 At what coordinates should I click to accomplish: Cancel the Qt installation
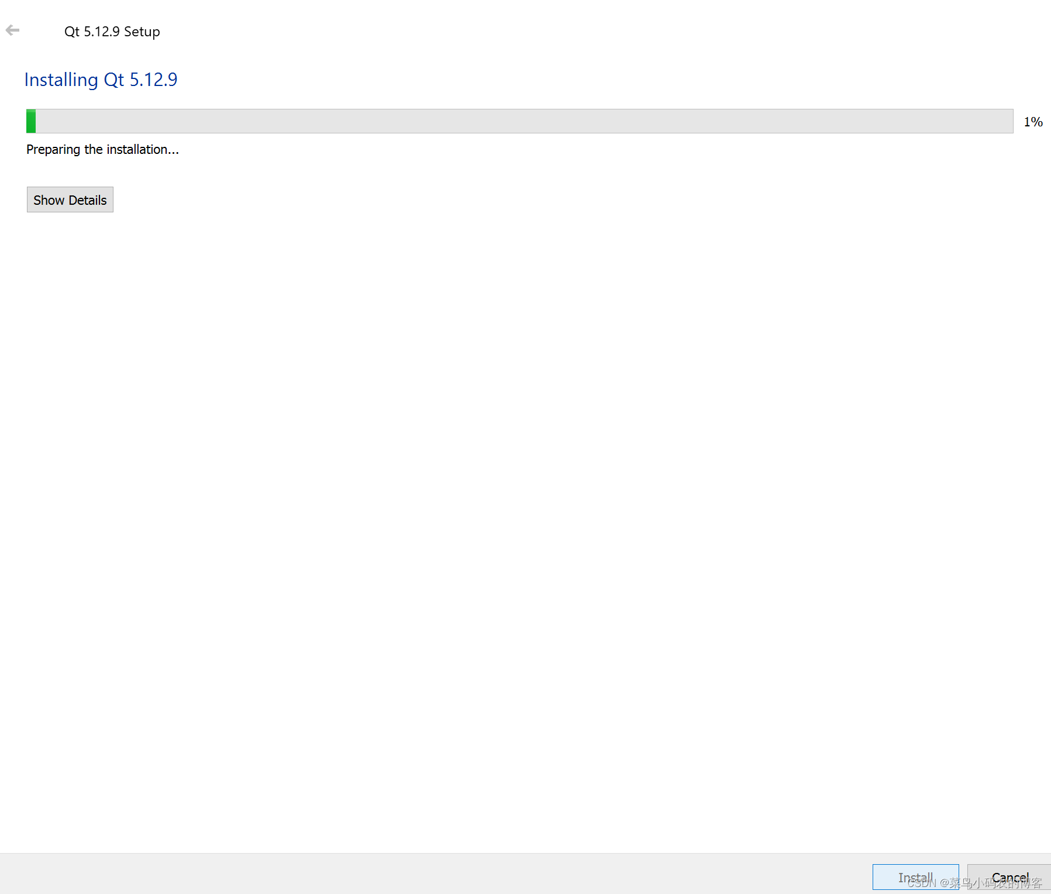click(x=1009, y=877)
